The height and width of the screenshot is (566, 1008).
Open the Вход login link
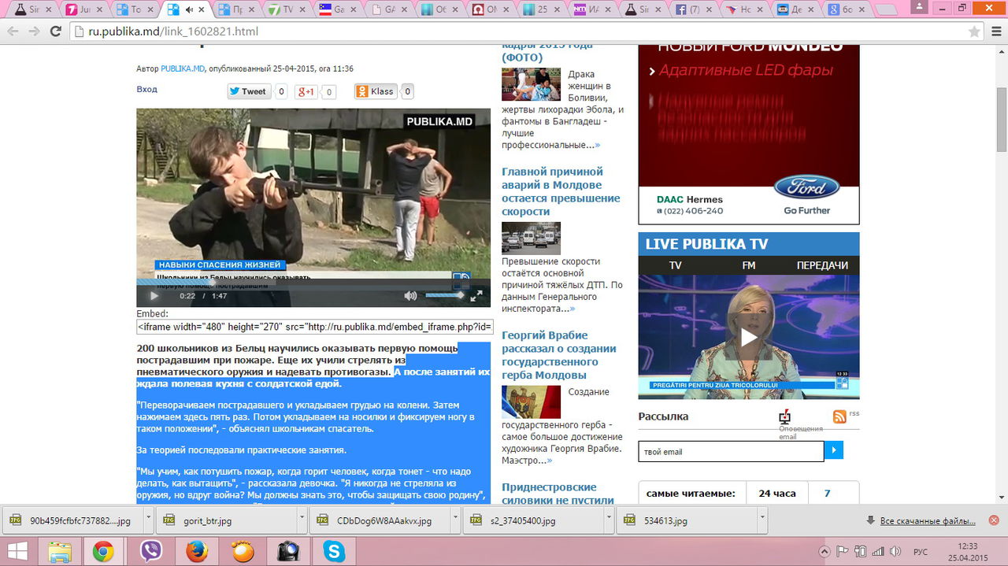[x=146, y=89]
